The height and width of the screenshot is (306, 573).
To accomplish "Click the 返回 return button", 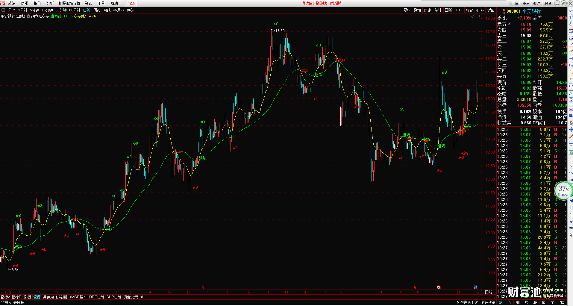I will click(491, 10).
